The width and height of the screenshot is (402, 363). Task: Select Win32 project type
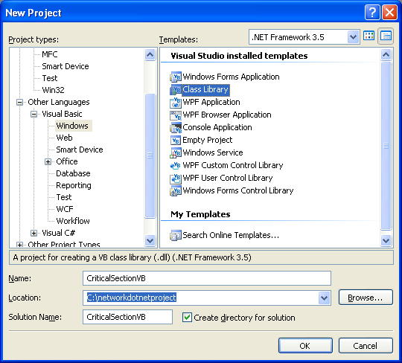coord(53,90)
